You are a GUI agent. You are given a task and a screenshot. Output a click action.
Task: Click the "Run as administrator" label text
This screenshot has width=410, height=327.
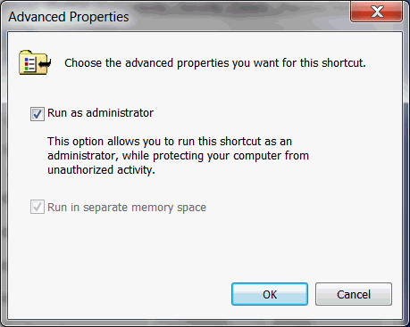point(100,113)
